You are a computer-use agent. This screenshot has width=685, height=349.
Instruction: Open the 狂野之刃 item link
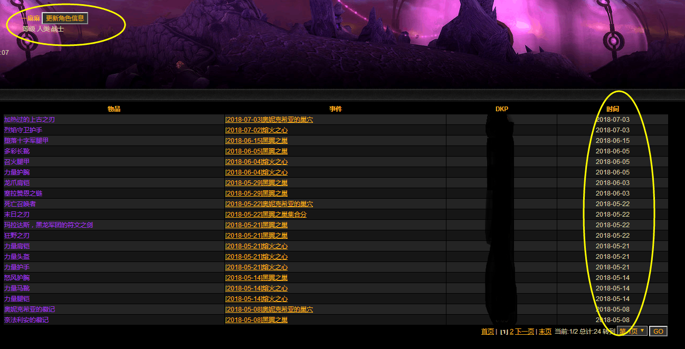click(16, 235)
